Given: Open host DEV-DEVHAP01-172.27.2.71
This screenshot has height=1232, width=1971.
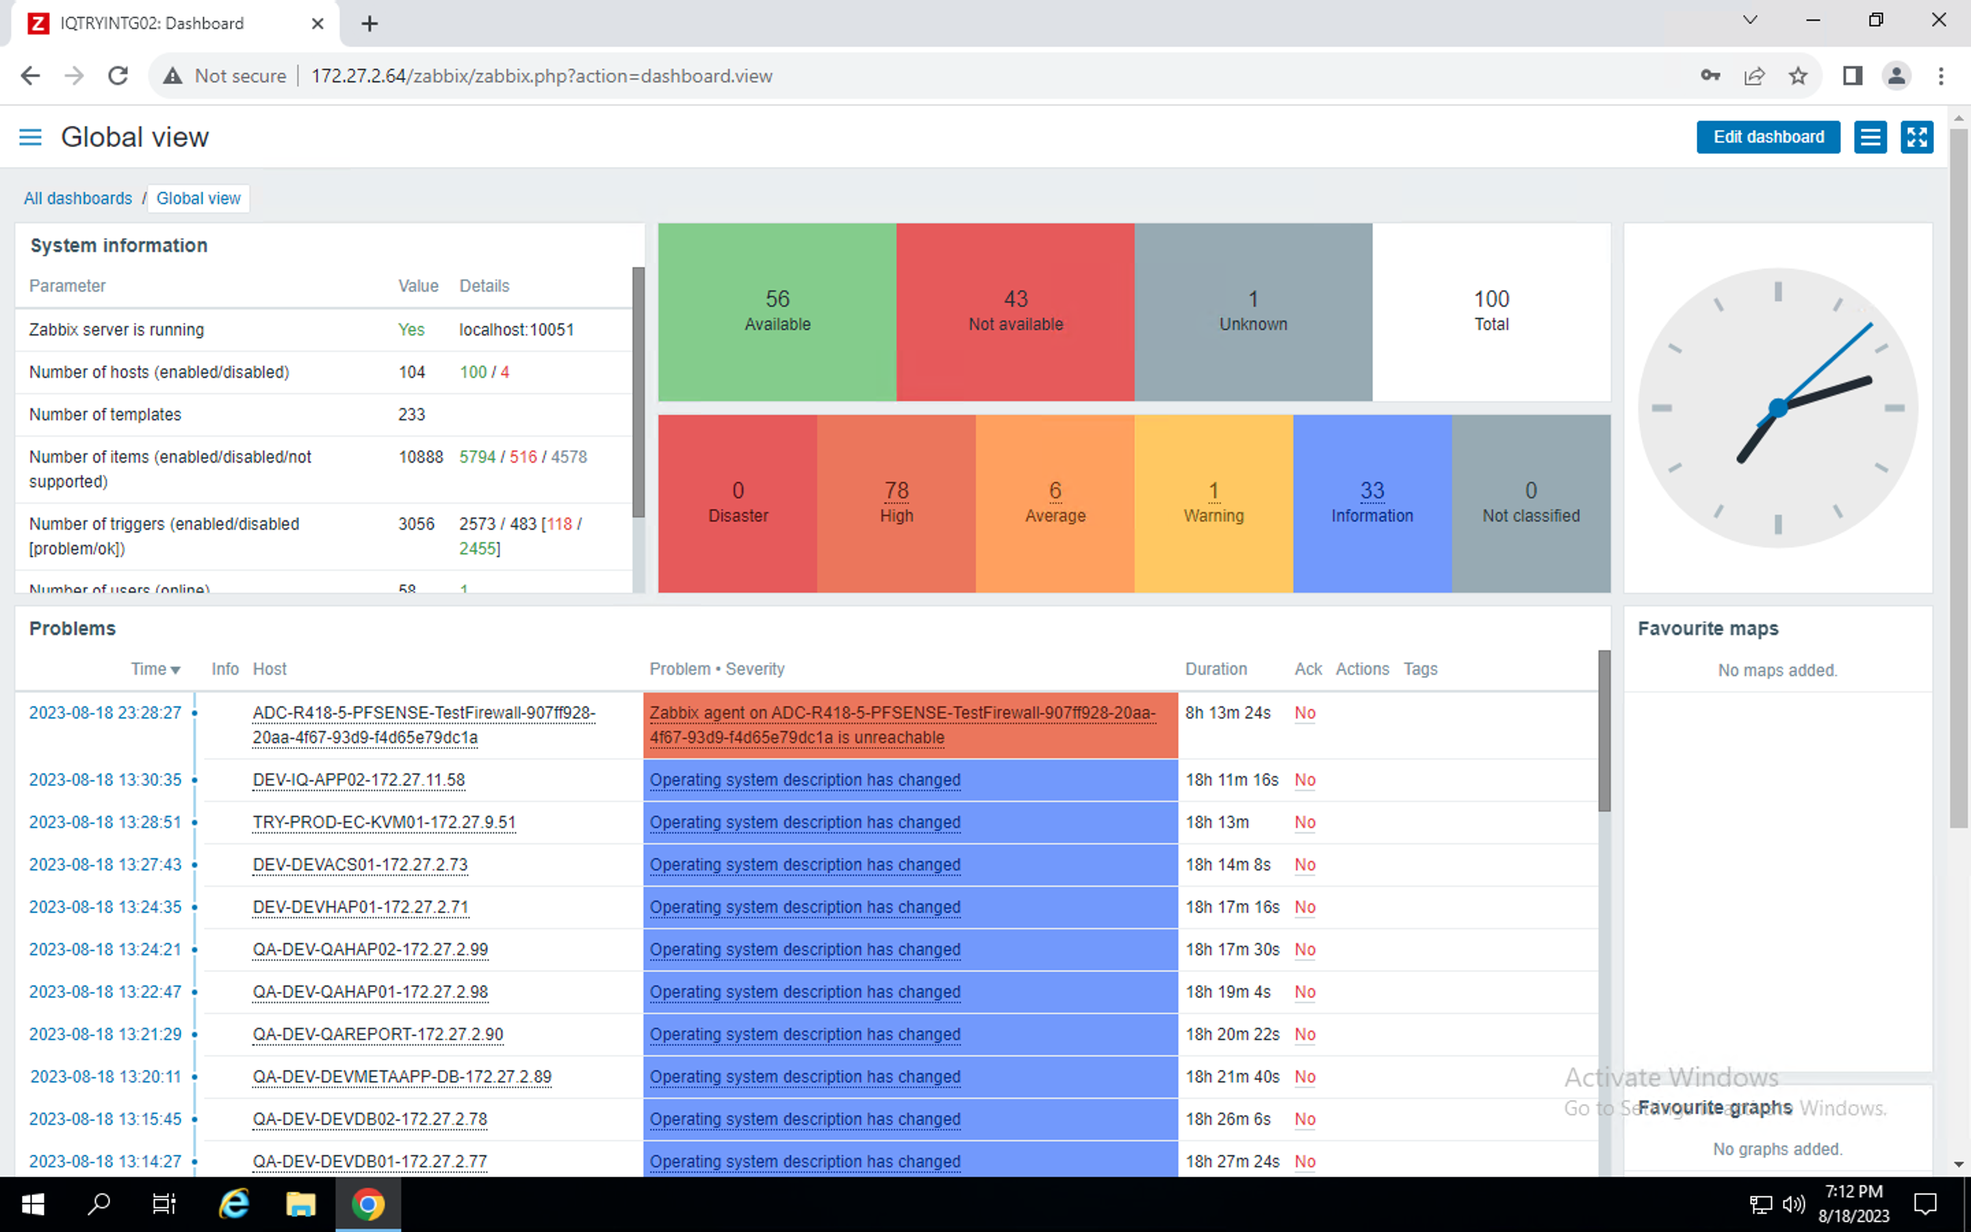Looking at the screenshot, I should pyautogui.click(x=360, y=907).
